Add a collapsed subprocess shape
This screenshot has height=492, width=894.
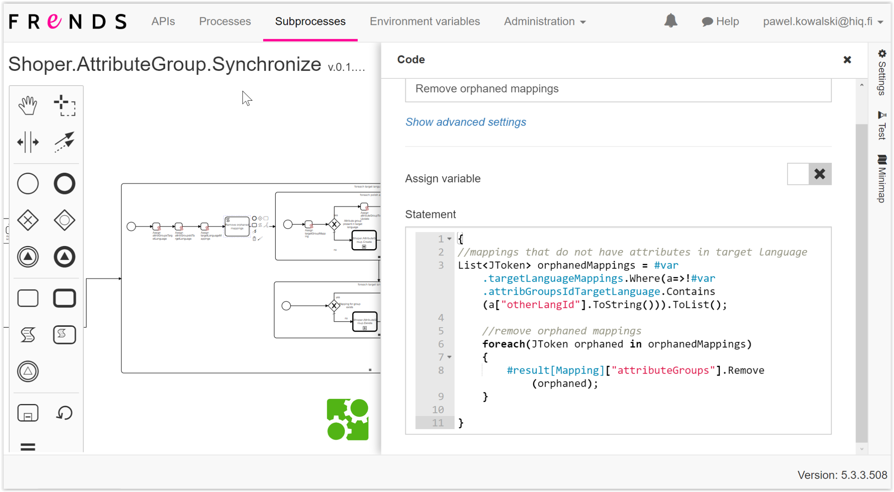pos(28,413)
